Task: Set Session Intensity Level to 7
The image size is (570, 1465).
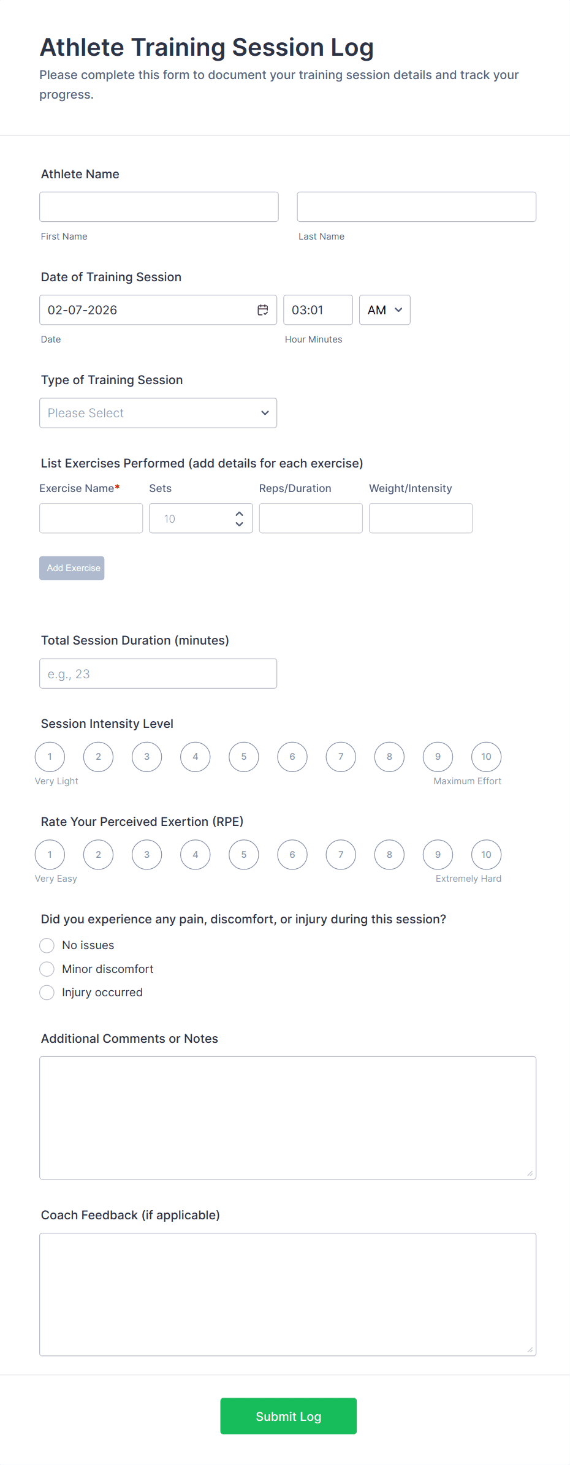Action: pos(341,757)
